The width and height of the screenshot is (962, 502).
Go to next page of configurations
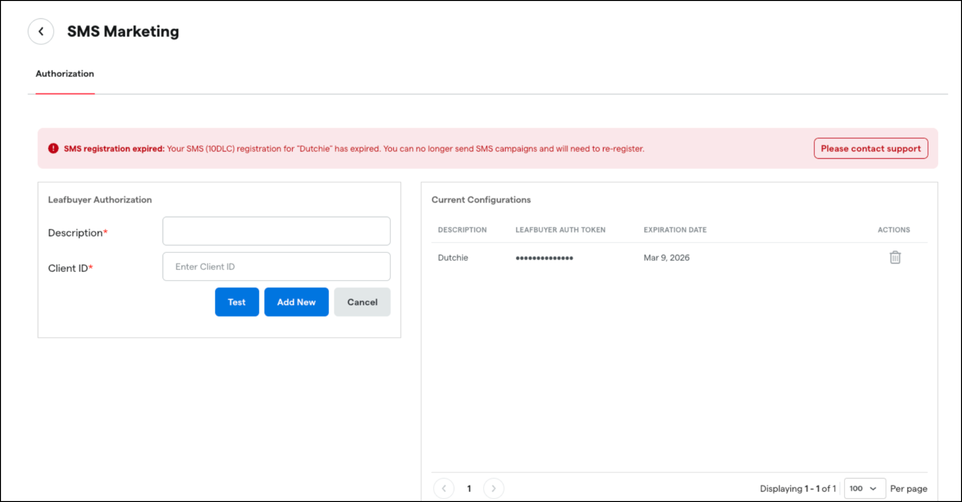coord(494,488)
